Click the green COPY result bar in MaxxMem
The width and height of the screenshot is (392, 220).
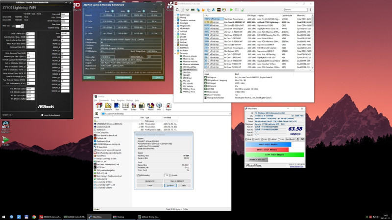point(275,155)
